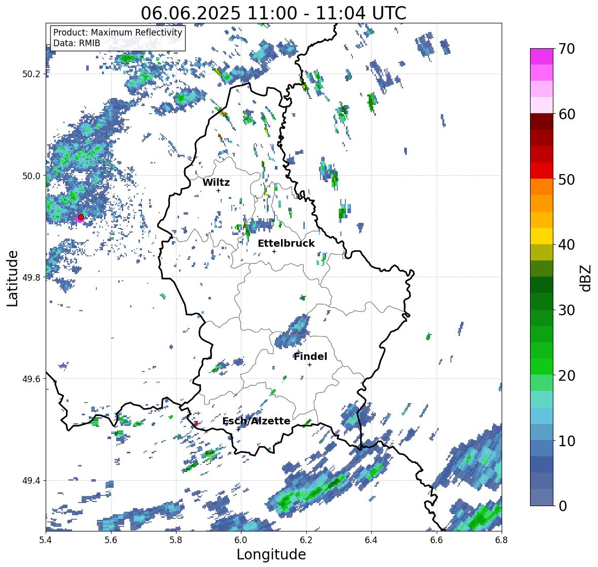Image resolution: width=598 pixels, height=567 pixels.
Task: Click the longitude tick label 6.8
Action: coord(502,540)
